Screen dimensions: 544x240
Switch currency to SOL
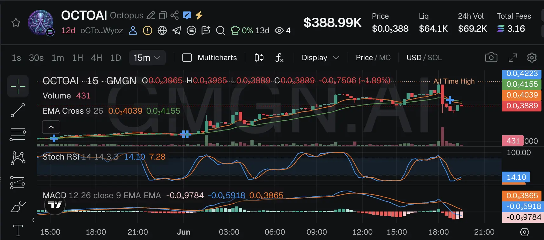point(435,58)
